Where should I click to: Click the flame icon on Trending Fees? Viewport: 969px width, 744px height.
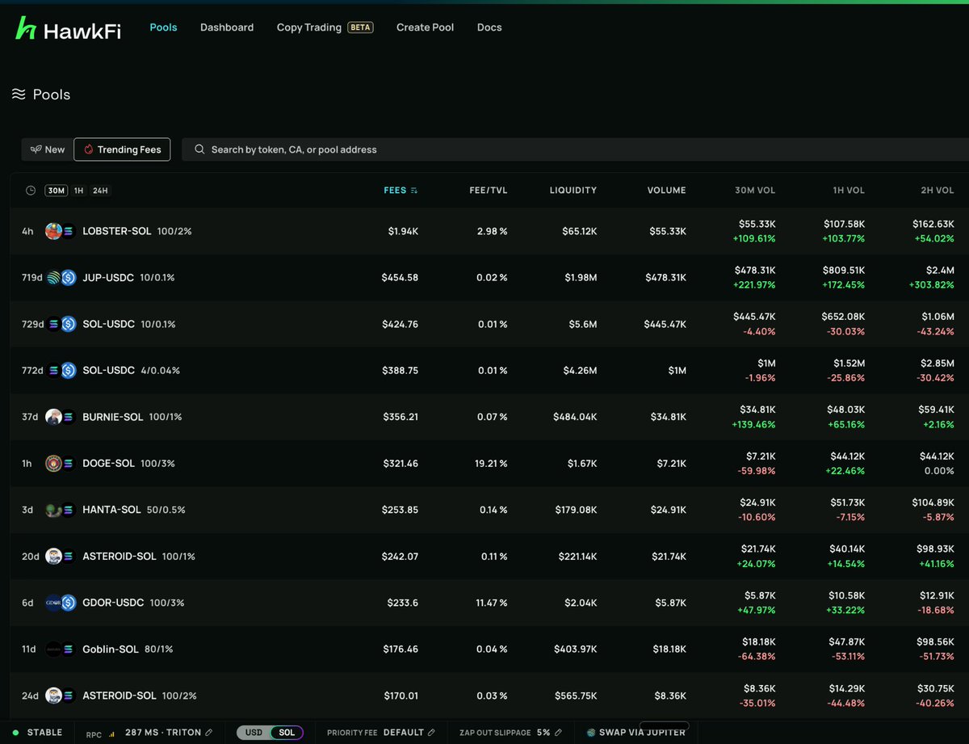[x=89, y=149]
